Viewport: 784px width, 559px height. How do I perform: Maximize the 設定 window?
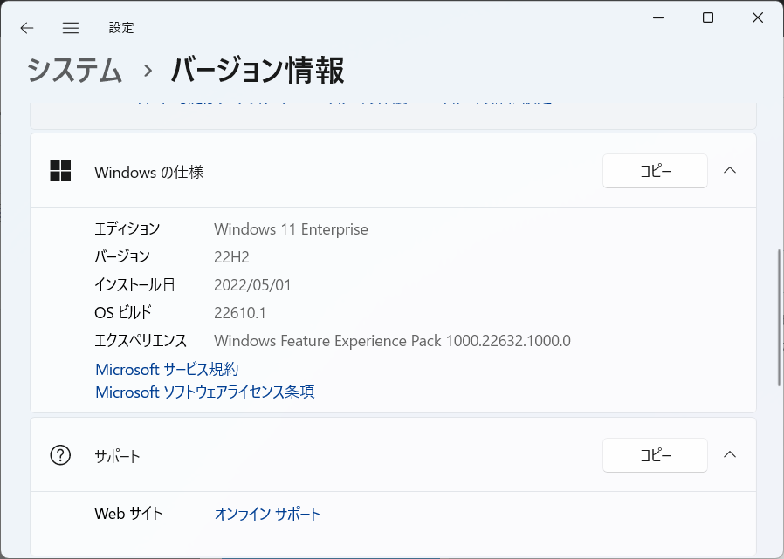[708, 18]
